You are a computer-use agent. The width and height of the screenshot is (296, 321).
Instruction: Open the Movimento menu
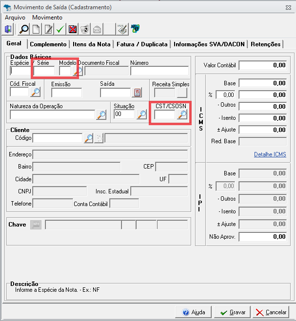pos(47,18)
